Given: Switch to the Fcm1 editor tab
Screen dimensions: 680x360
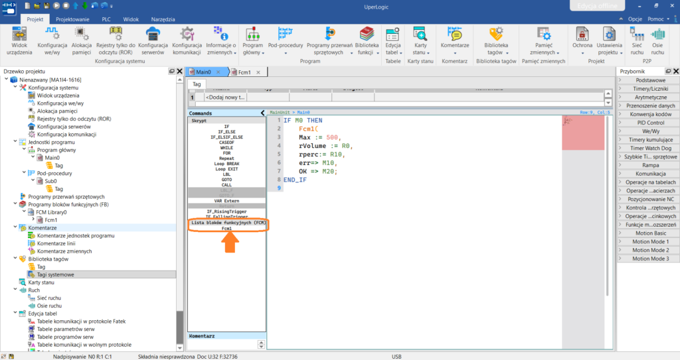Looking at the screenshot, I should tap(244, 72).
